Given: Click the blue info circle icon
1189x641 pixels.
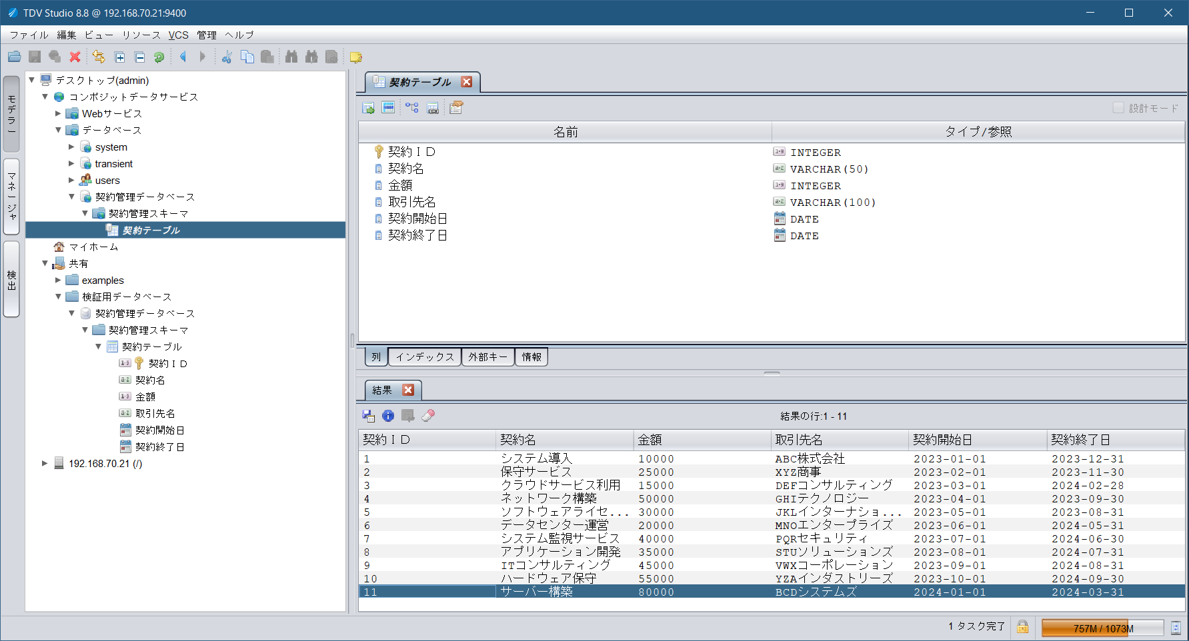Looking at the screenshot, I should 388,416.
